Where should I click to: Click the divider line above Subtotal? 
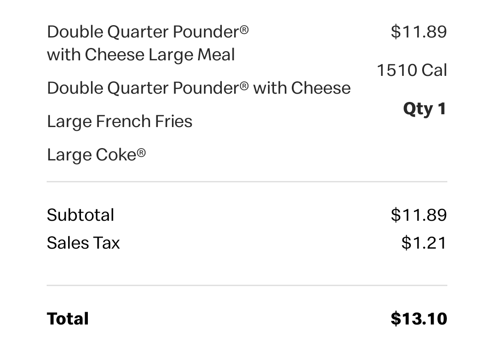(x=247, y=181)
